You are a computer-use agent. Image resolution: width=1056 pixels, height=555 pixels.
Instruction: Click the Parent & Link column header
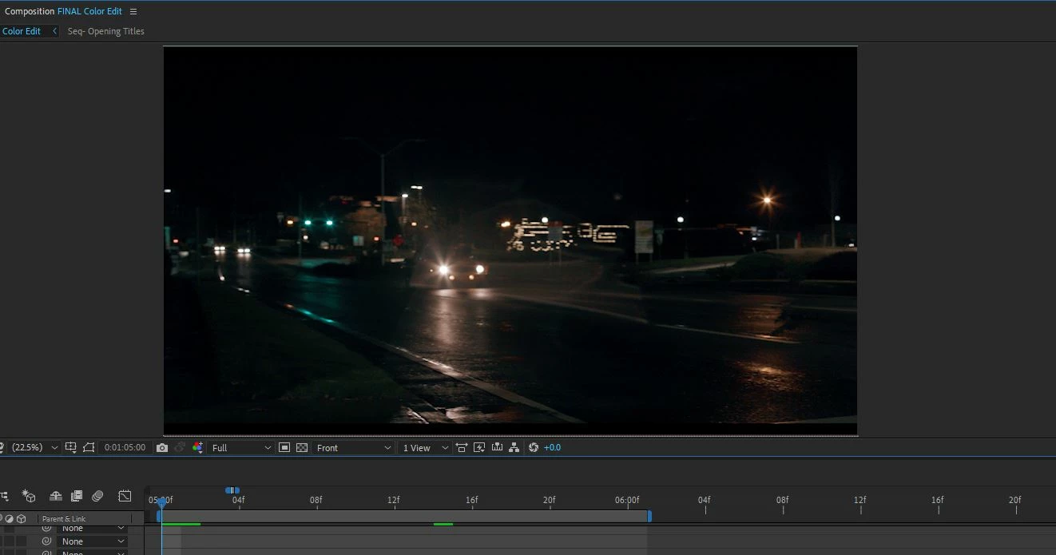click(x=64, y=519)
